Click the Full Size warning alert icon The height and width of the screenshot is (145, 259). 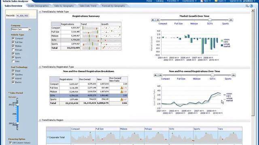[x=121, y=88]
